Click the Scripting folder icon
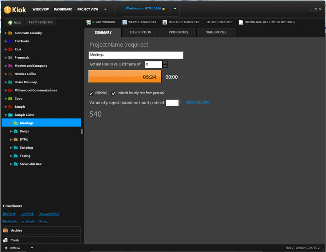326x252 pixels. tap(15, 148)
